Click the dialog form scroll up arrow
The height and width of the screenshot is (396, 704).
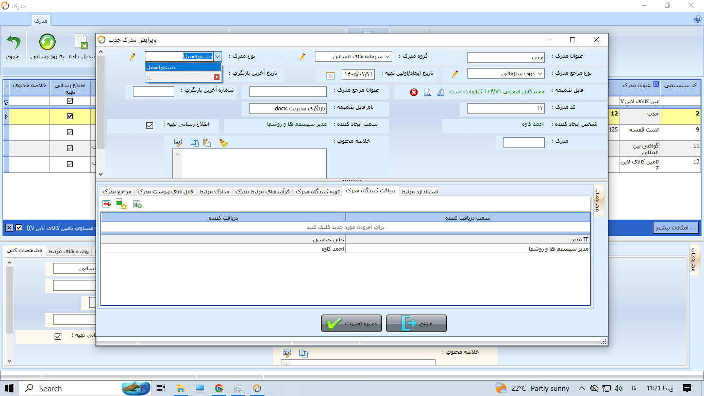tap(100, 52)
